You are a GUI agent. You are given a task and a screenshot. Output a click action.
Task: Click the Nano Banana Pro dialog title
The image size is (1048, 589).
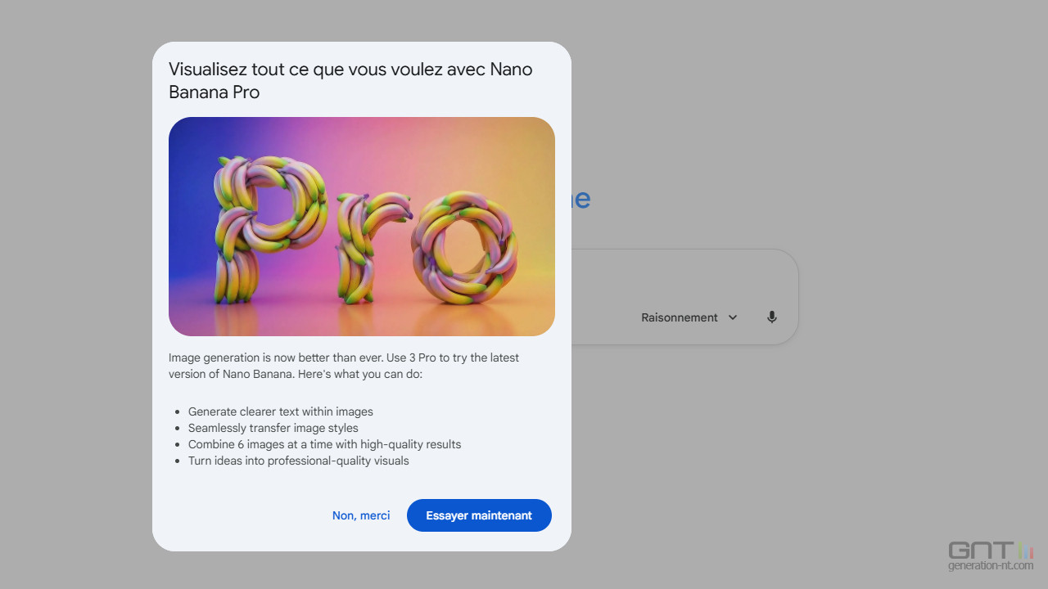click(350, 80)
